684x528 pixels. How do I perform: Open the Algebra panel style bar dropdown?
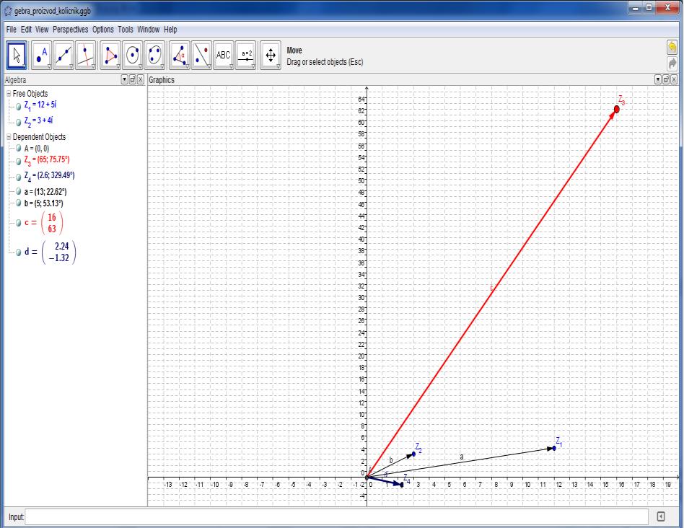[125, 79]
